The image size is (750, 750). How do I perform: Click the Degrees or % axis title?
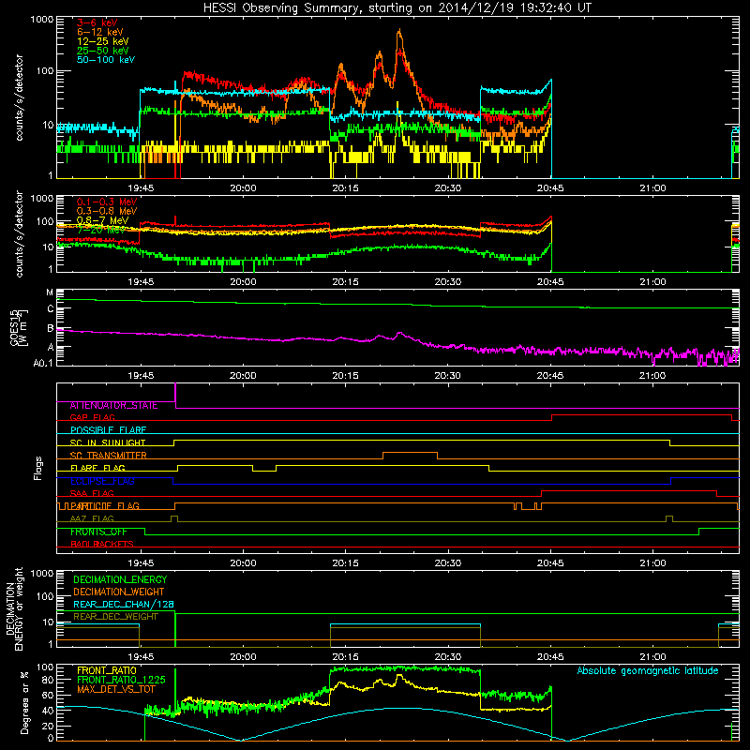tap(24, 703)
